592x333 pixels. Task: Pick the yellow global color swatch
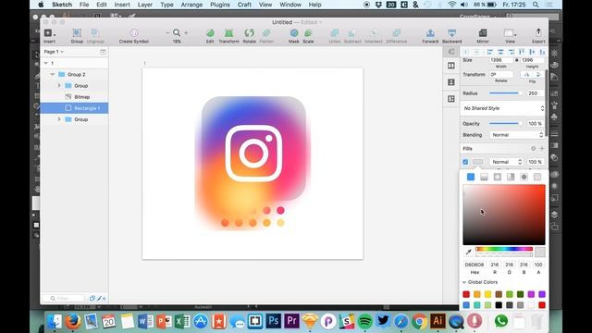coord(487,294)
